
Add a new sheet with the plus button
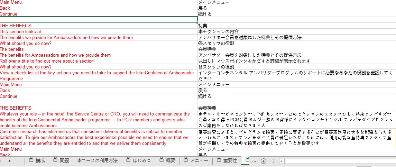point(264,161)
